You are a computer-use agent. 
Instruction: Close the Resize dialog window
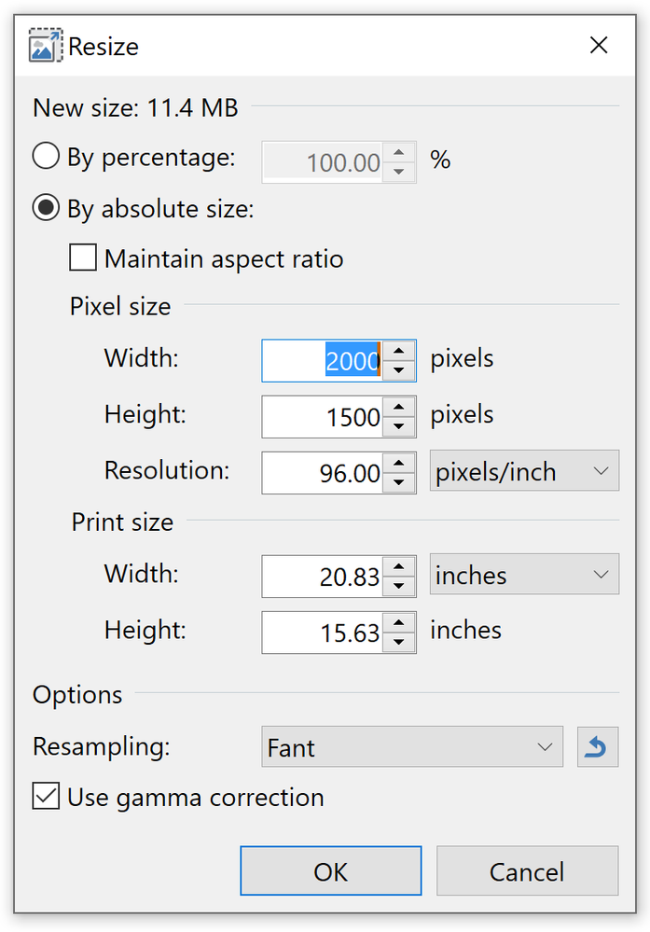point(599,46)
